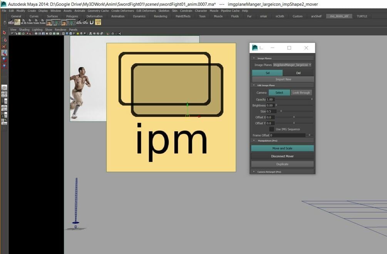Enable use all lights yellow sphere icon
387x254 pixels.
pyautogui.click(x=78, y=33)
